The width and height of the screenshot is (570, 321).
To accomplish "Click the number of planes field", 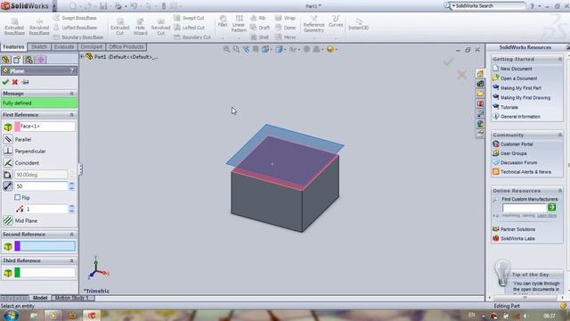I will [46, 209].
